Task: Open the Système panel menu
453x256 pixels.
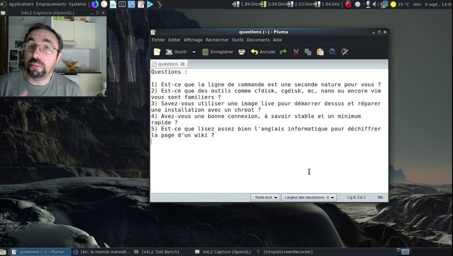Action: point(77,4)
